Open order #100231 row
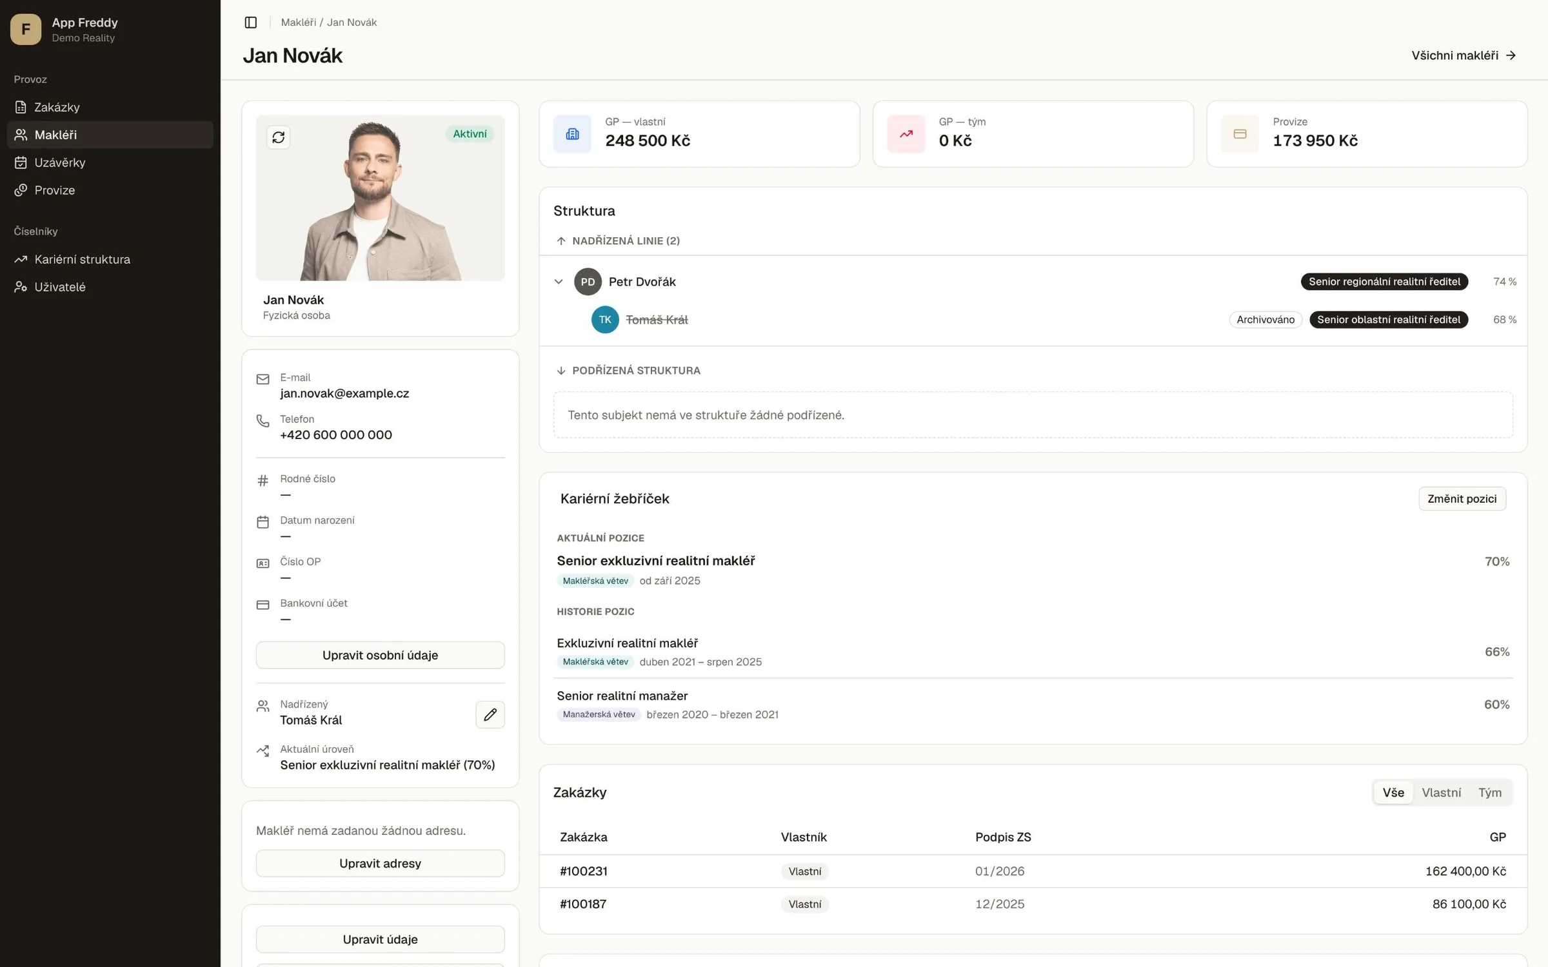Viewport: 1548px width, 967px height. (1033, 872)
